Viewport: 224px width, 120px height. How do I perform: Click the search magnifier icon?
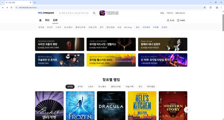coord(94,13)
